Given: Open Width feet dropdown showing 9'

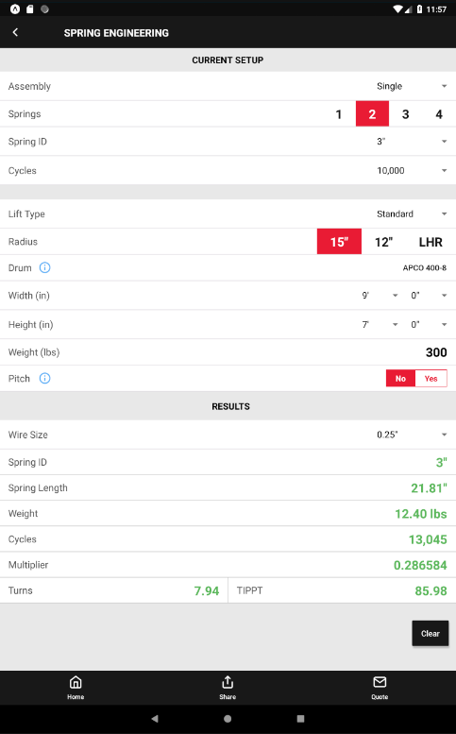Looking at the screenshot, I should (380, 296).
